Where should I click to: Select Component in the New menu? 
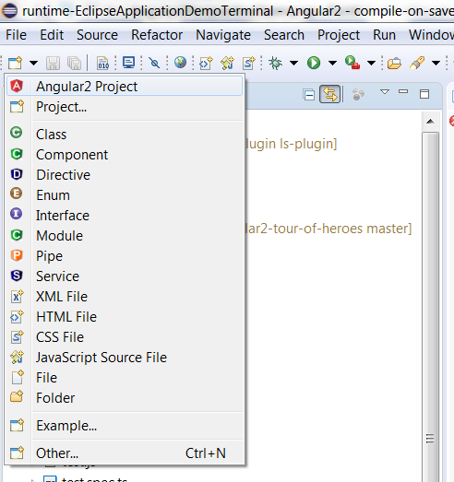(x=125, y=155)
